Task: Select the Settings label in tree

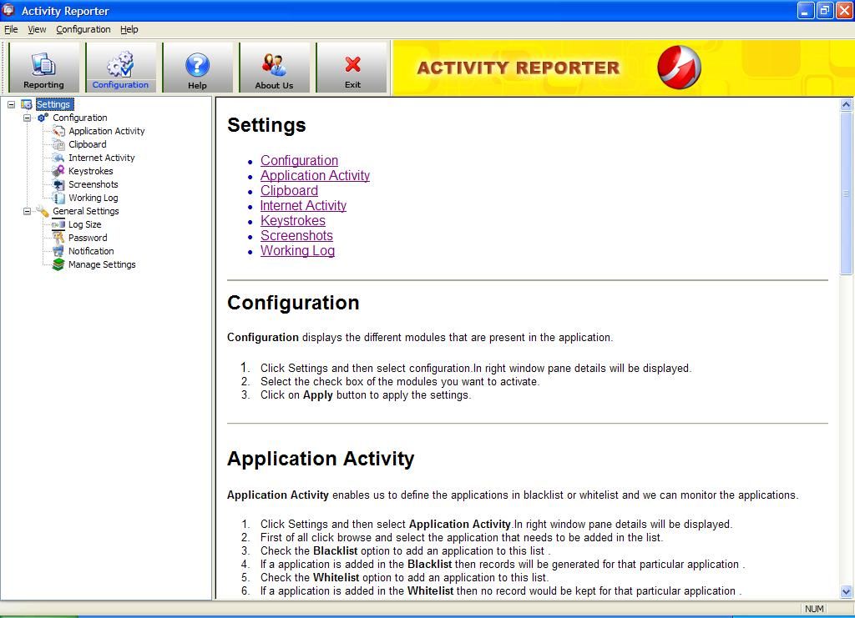Action: point(53,104)
